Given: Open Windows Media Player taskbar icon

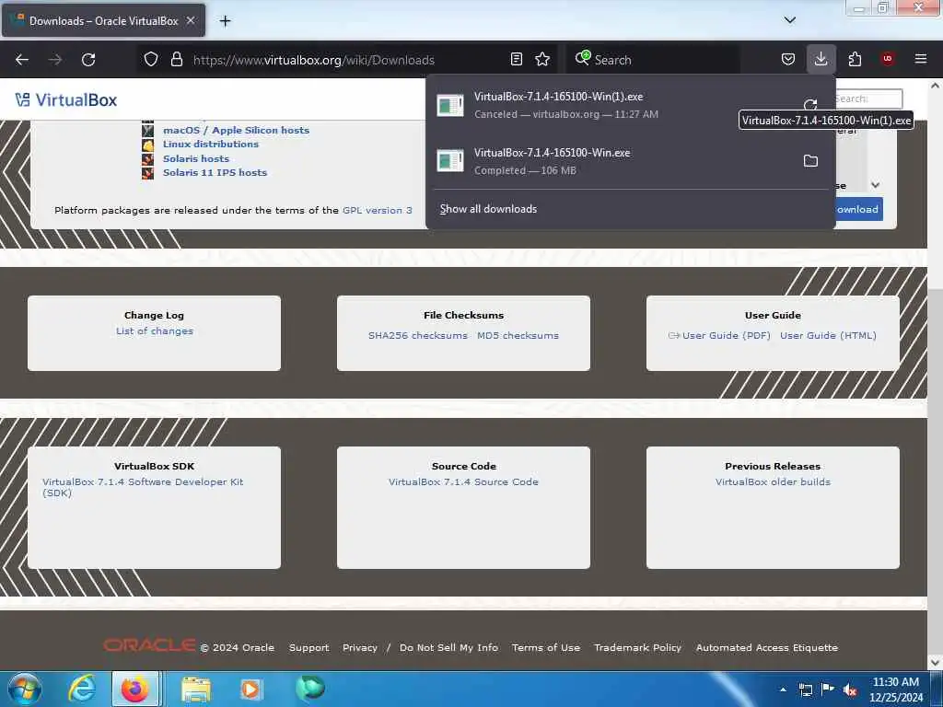Looking at the screenshot, I should coord(250,689).
